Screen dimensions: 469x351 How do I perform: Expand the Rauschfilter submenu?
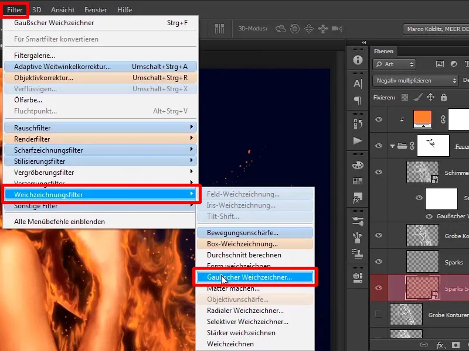(x=100, y=128)
